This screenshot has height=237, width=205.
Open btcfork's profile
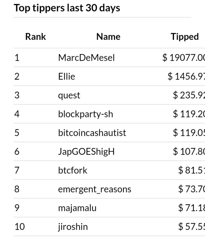coord(73,170)
